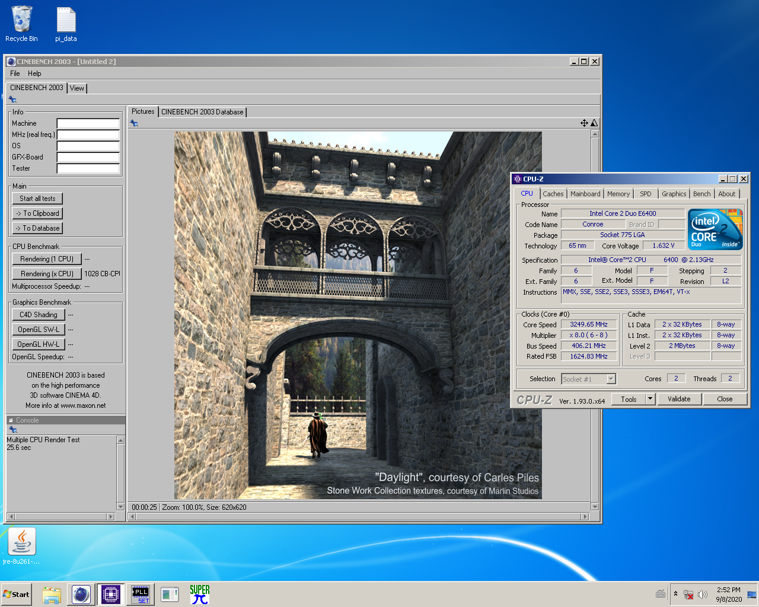Viewport: 759px width, 607px height.
Task: Click the Machine input field
Action: (88, 123)
